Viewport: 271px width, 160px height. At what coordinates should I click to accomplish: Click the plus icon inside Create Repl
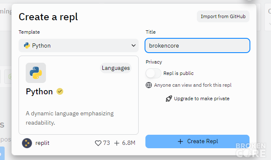pos(180,141)
